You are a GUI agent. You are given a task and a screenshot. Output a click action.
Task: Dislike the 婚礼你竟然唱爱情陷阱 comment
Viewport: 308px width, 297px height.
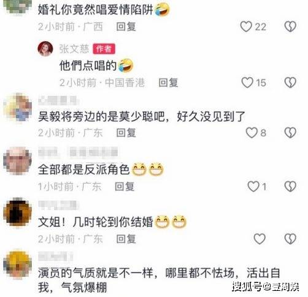coord(290,26)
